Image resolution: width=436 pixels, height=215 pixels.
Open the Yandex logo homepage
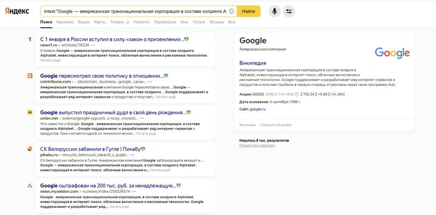(17, 11)
